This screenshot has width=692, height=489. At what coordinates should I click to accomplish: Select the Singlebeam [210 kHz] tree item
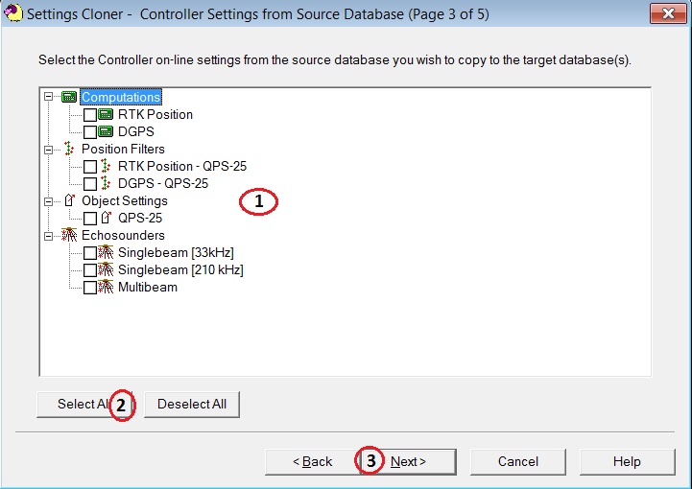(180, 270)
